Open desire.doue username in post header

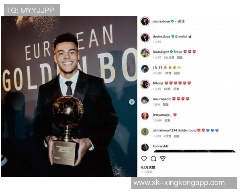[161, 21]
